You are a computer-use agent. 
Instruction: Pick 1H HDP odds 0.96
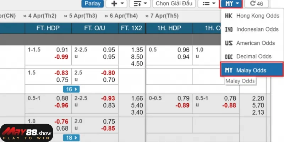(183, 50)
